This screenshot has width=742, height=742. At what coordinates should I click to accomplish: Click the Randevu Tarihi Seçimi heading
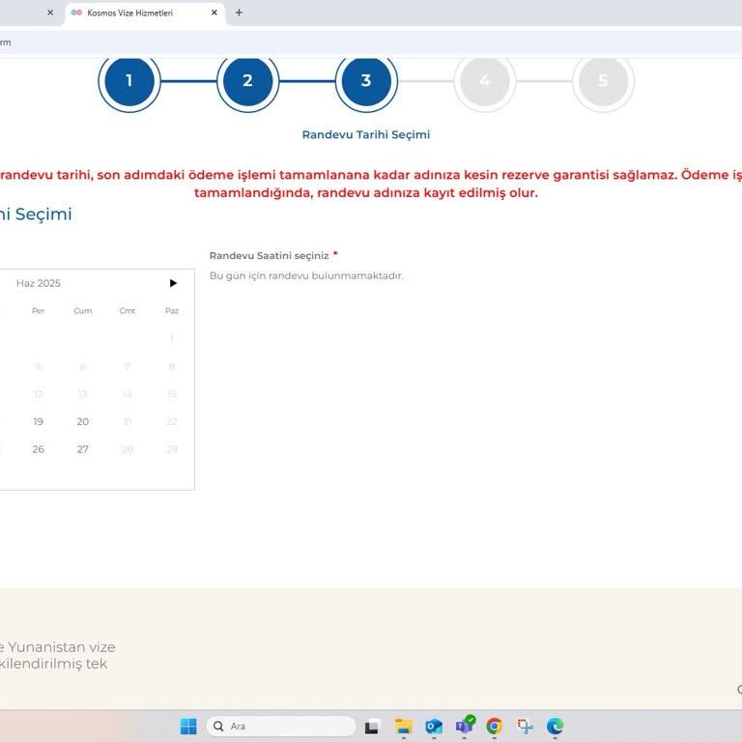366,135
